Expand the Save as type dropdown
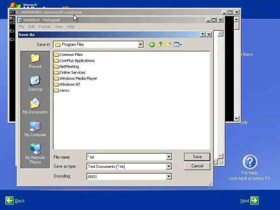The image size is (280, 210). click(169, 167)
